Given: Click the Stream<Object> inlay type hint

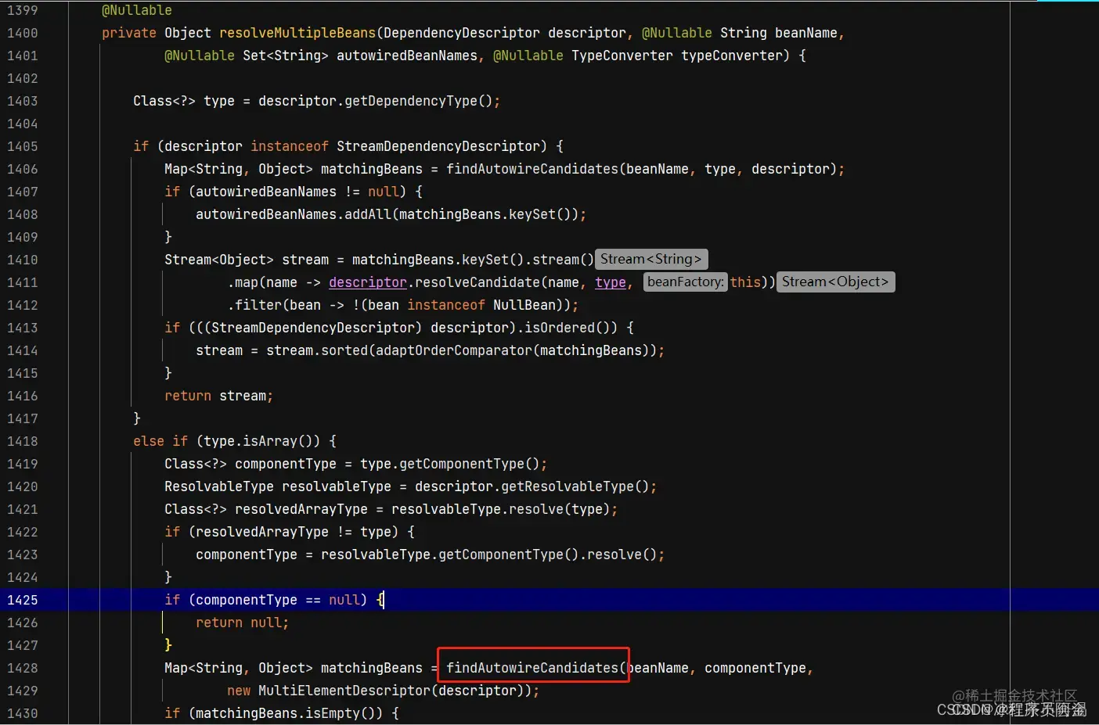Looking at the screenshot, I should click(x=835, y=282).
